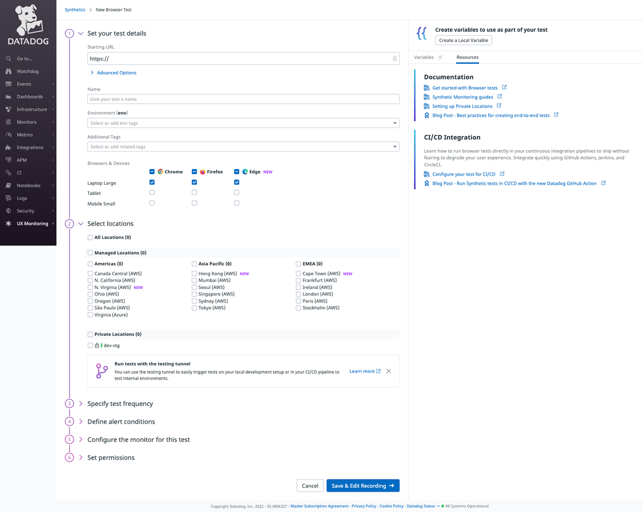Uncheck Laptop Large for Chrome
The height and width of the screenshot is (512, 643).
152,183
